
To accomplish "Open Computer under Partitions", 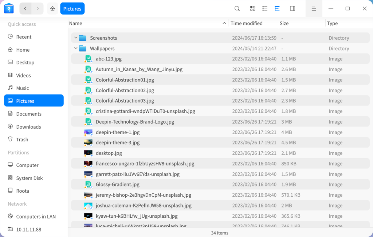I will click(x=26, y=165).
